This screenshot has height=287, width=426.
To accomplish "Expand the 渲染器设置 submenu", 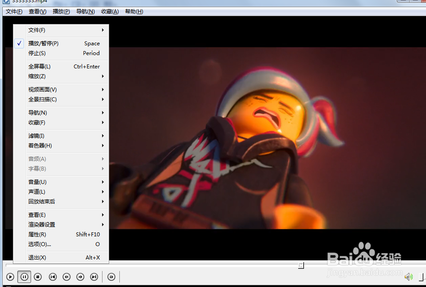I will click(61, 225).
